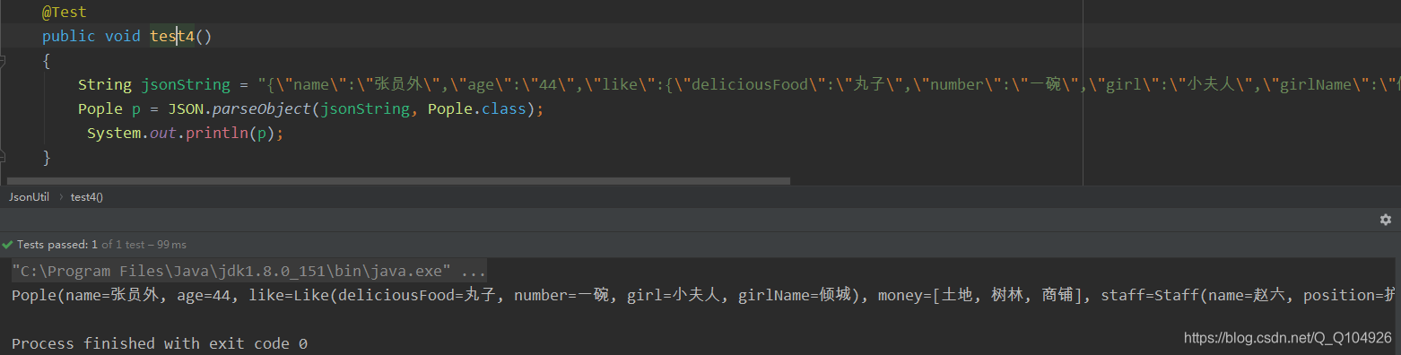The height and width of the screenshot is (355, 1401).
Task: Click the @Test annotation
Action: coord(65,13)
